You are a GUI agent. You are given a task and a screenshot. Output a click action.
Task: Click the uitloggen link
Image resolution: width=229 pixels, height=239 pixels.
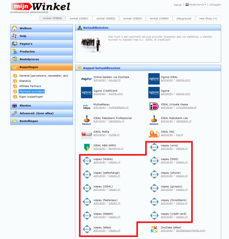click(x=215, y=5)
